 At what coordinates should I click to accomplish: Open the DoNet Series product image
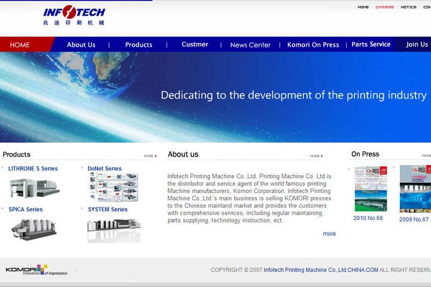114,187
